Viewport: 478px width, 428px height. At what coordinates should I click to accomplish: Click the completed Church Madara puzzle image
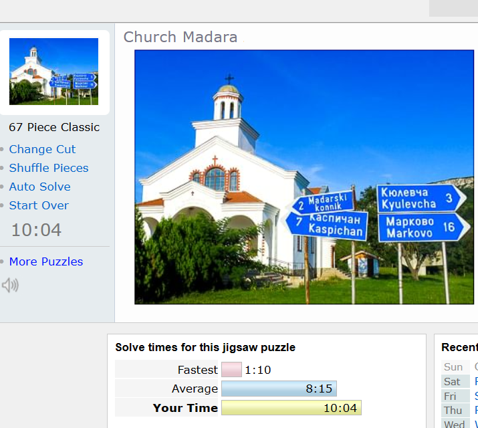[304, 177]
